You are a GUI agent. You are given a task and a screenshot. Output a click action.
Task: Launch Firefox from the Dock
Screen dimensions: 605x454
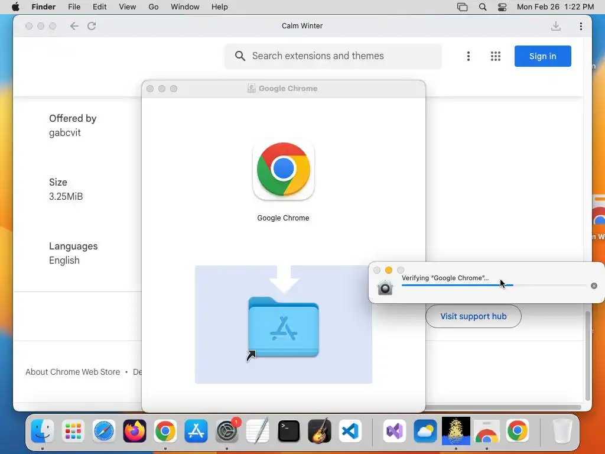tap(135, 430)
